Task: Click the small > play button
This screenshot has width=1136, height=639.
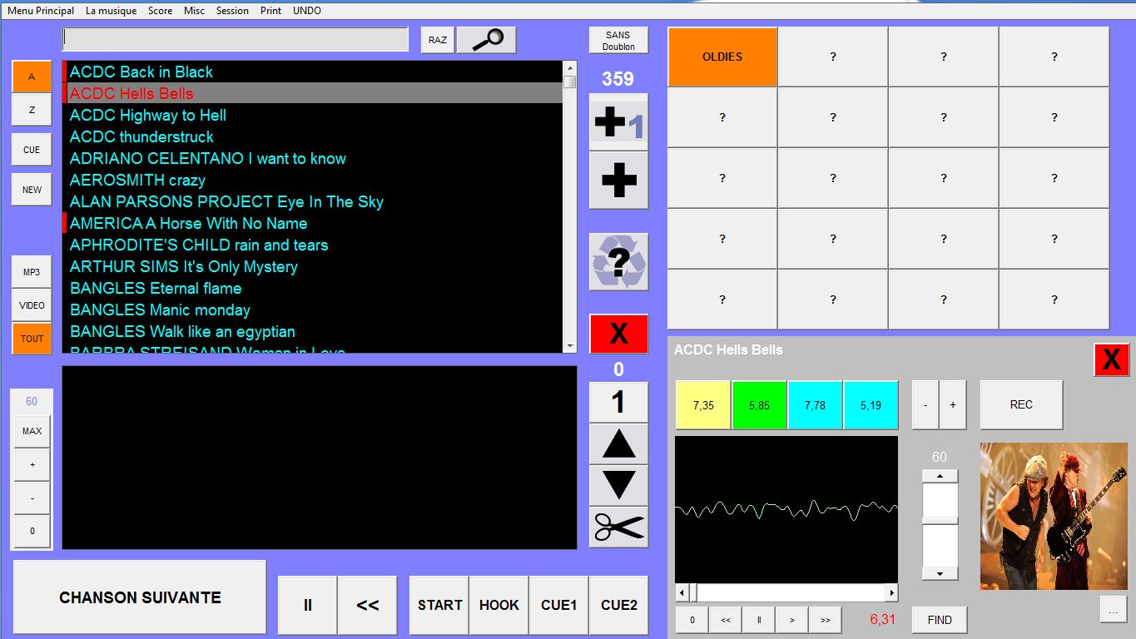Action: pyautogui.click(x=791, y=620)
